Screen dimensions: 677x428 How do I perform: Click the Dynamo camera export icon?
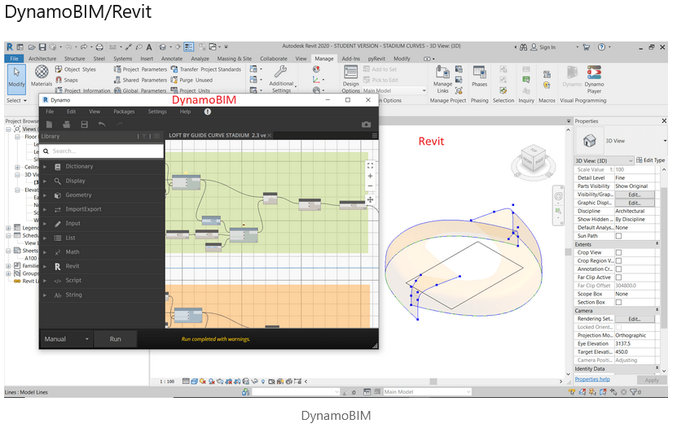pos(366,124)
